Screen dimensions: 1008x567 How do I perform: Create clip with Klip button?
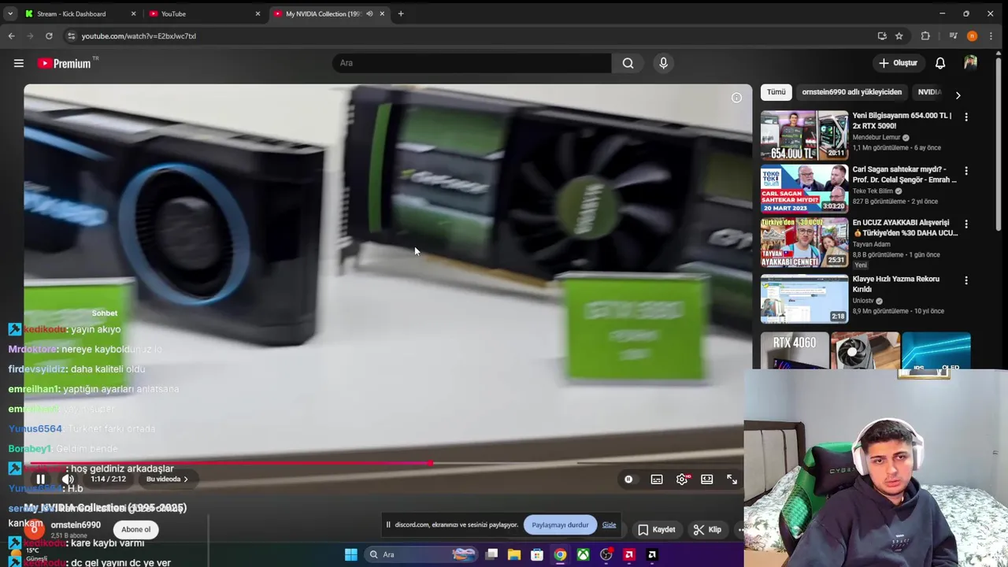coord(707,530)
